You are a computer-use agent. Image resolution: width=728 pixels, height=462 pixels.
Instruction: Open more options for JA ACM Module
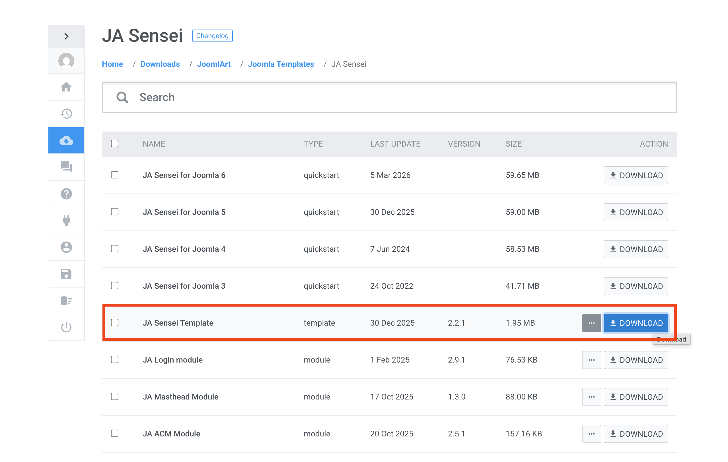591,434
